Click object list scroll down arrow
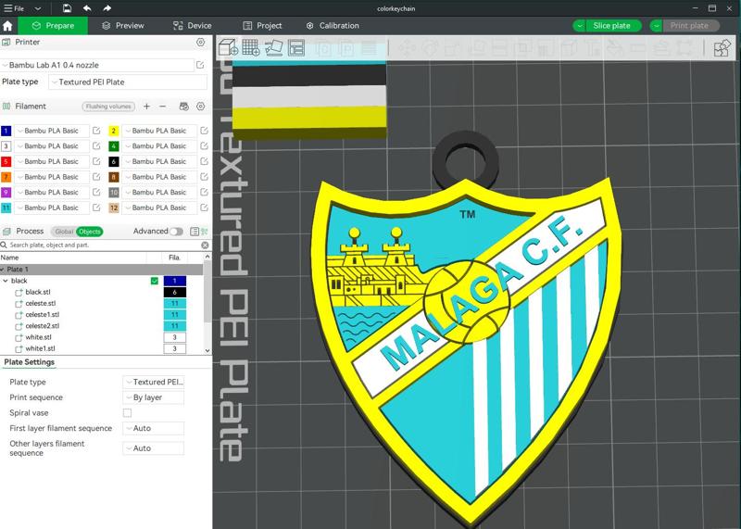Viewport: 741px width, 529px height. (x=207, y=350)
